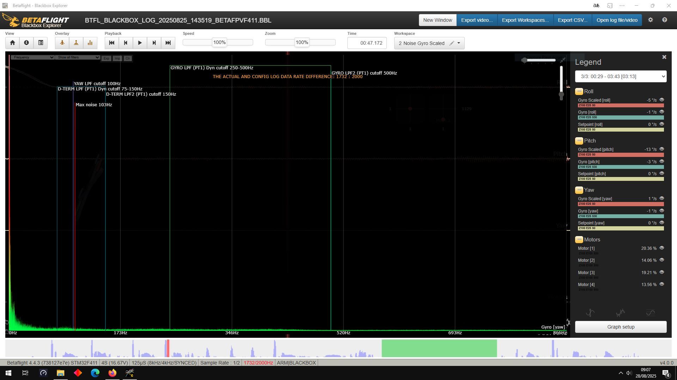Viewport: 677px width, 380px height.
Task: Click the home view icon
Action: pyautogui.click(x=12, y=43)
